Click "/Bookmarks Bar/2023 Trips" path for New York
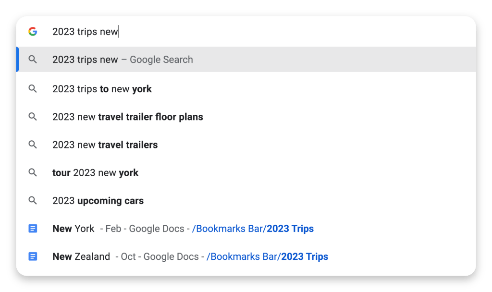Image resolution: width=492 pixels, height=292 pixels. [x=253, y=229]
